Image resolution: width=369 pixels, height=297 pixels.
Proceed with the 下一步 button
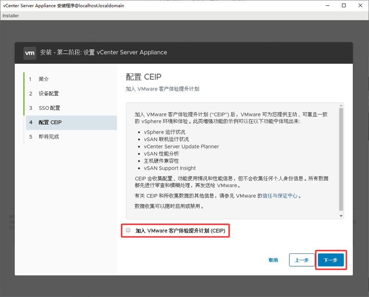click(331, 260)
